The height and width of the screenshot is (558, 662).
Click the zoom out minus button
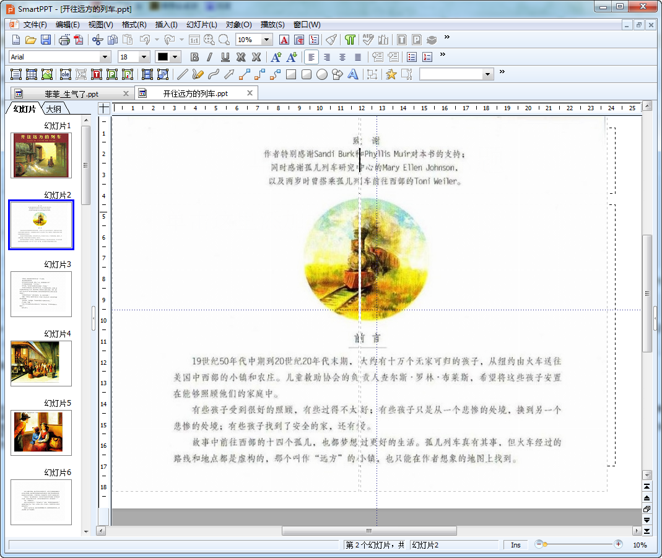(538, 544)
